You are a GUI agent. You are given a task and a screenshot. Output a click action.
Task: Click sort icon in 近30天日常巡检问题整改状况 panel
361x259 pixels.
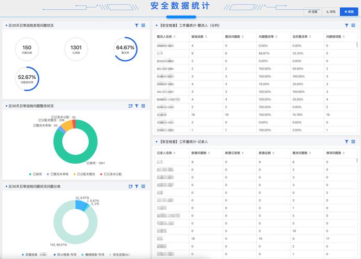(131, 106)
